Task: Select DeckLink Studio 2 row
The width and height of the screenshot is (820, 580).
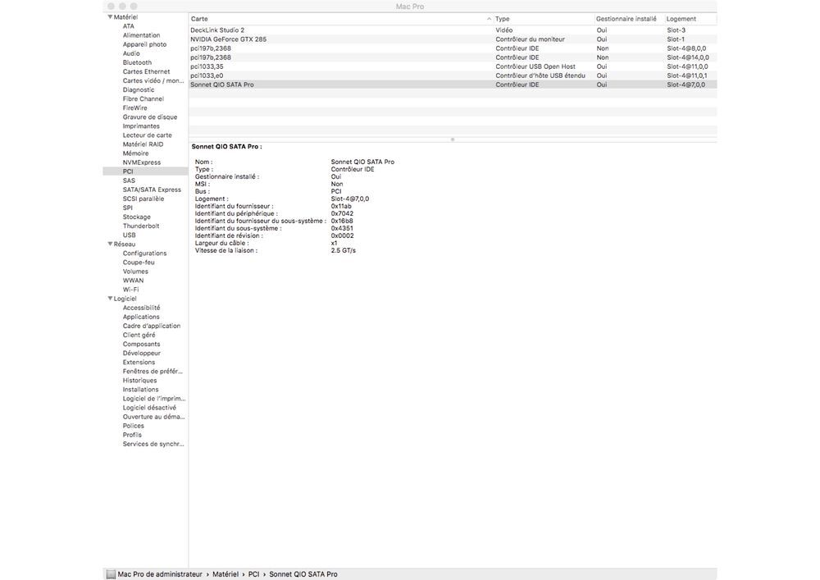Action: click(453, 30)
